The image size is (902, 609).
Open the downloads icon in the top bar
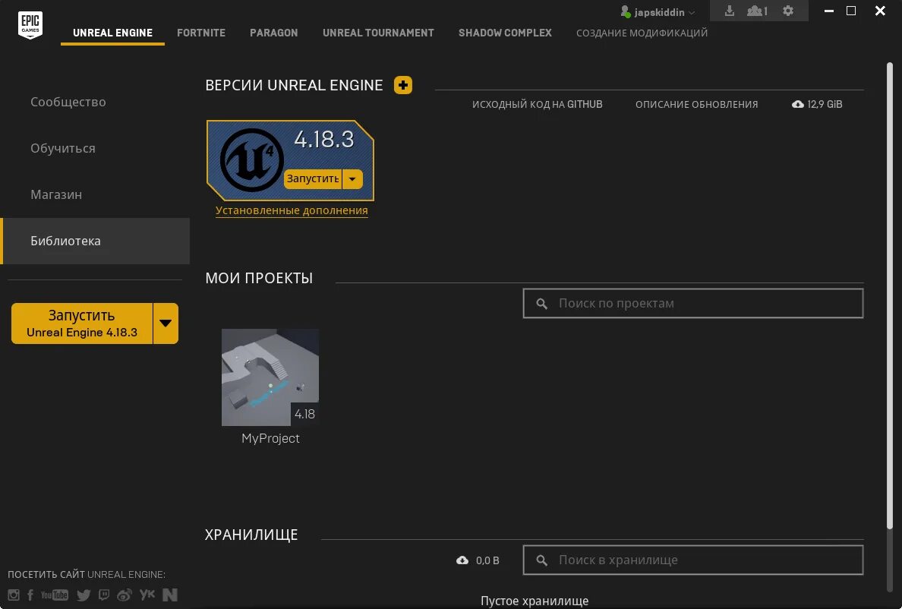coord(730,11)
